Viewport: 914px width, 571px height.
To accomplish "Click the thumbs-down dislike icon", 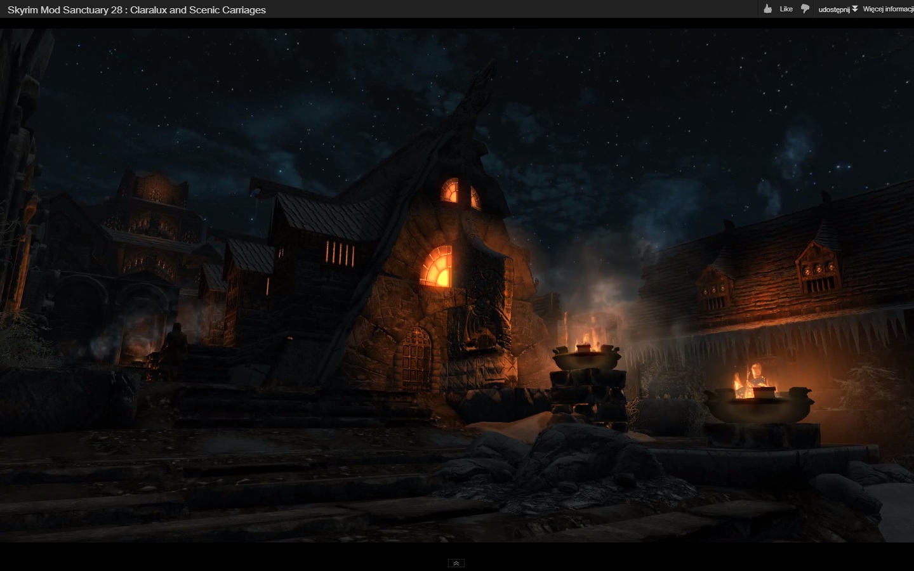I will point(805,9).
